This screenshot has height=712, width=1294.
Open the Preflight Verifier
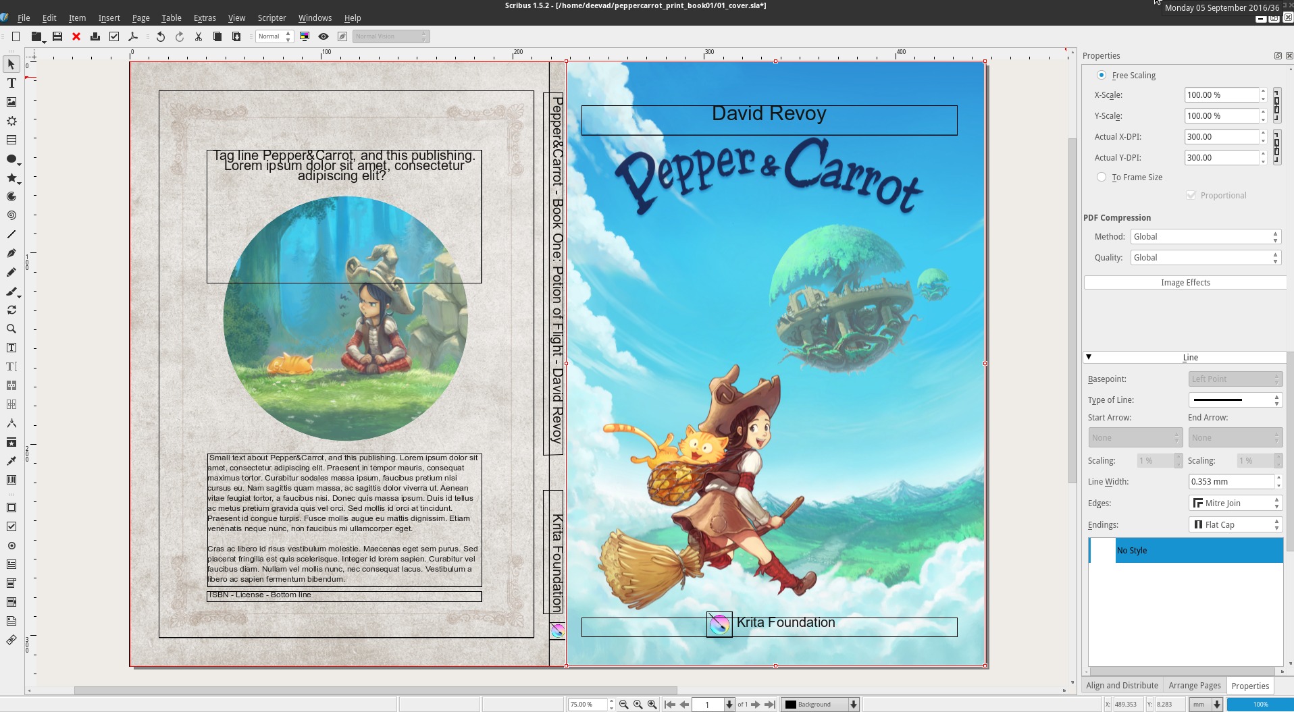[x=114, y=36]
